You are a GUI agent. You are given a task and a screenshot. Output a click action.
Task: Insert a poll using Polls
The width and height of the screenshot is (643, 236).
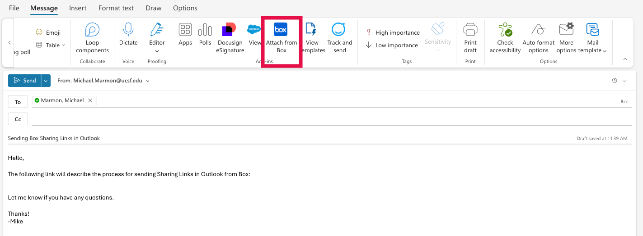pyautogui.click(x=205, y=35)
